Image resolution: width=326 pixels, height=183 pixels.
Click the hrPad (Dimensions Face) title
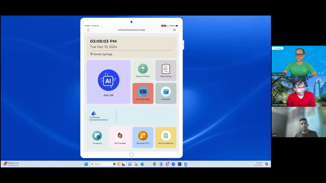[x=131, y=30]
